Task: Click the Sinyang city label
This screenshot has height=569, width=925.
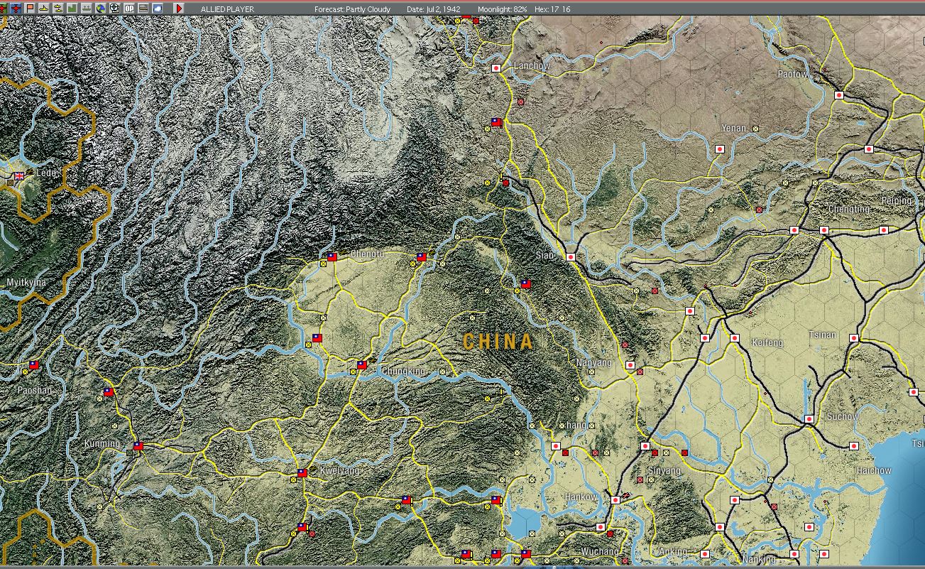Action: point(664,471)
